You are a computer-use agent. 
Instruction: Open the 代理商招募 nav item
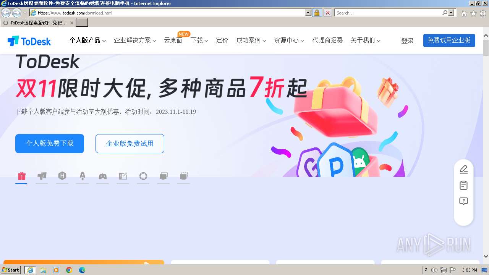327,40
